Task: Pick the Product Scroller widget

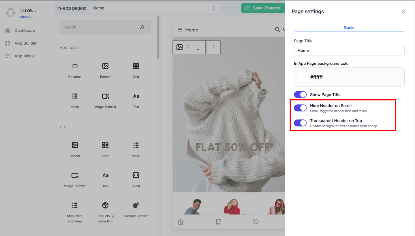Action: point(136,205)
